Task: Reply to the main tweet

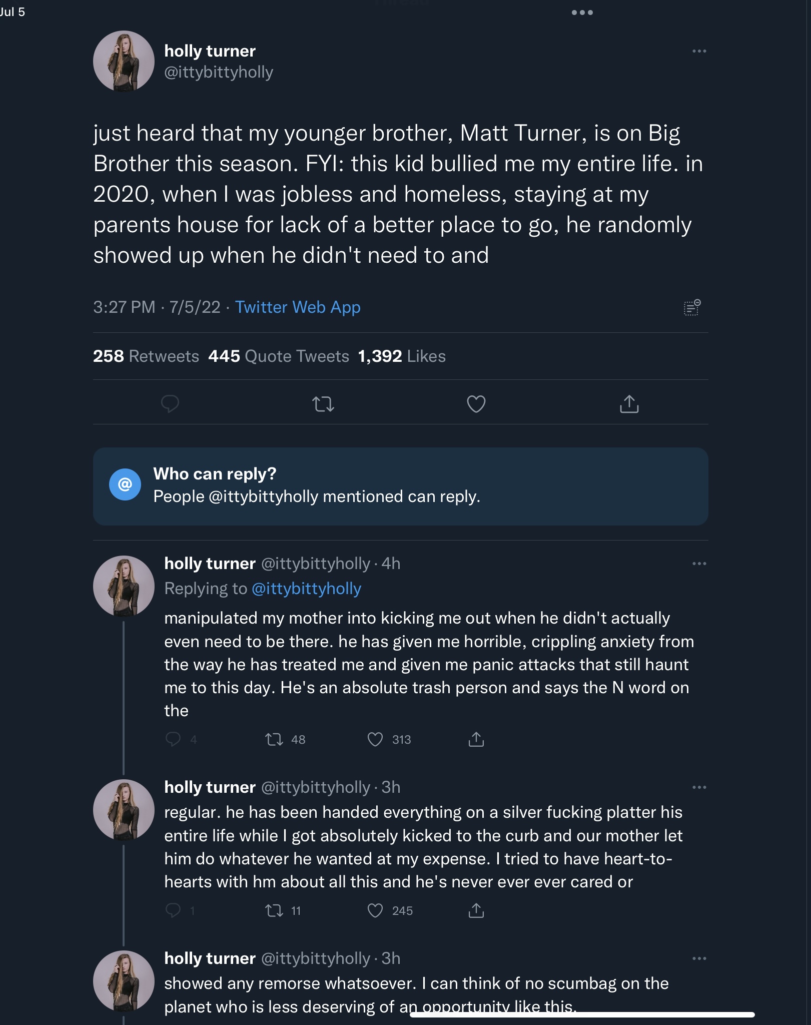Action: click(170, 403)
